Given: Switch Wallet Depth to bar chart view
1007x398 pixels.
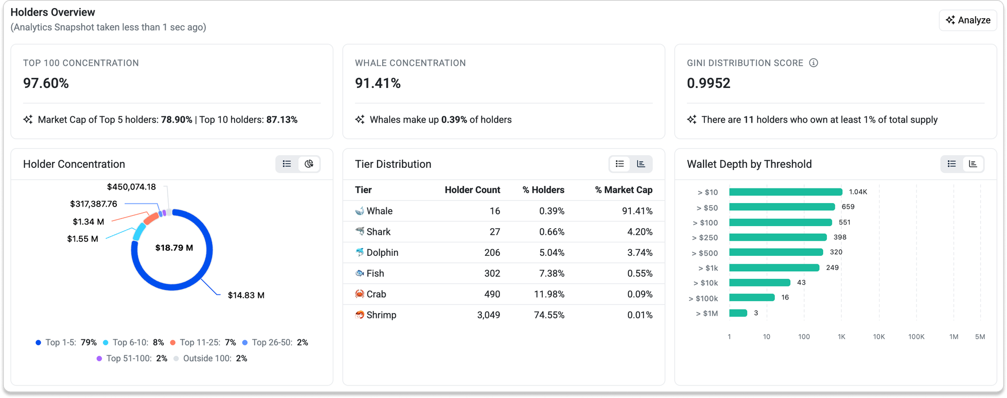Looking at the screenshot, I should [973, 164].
